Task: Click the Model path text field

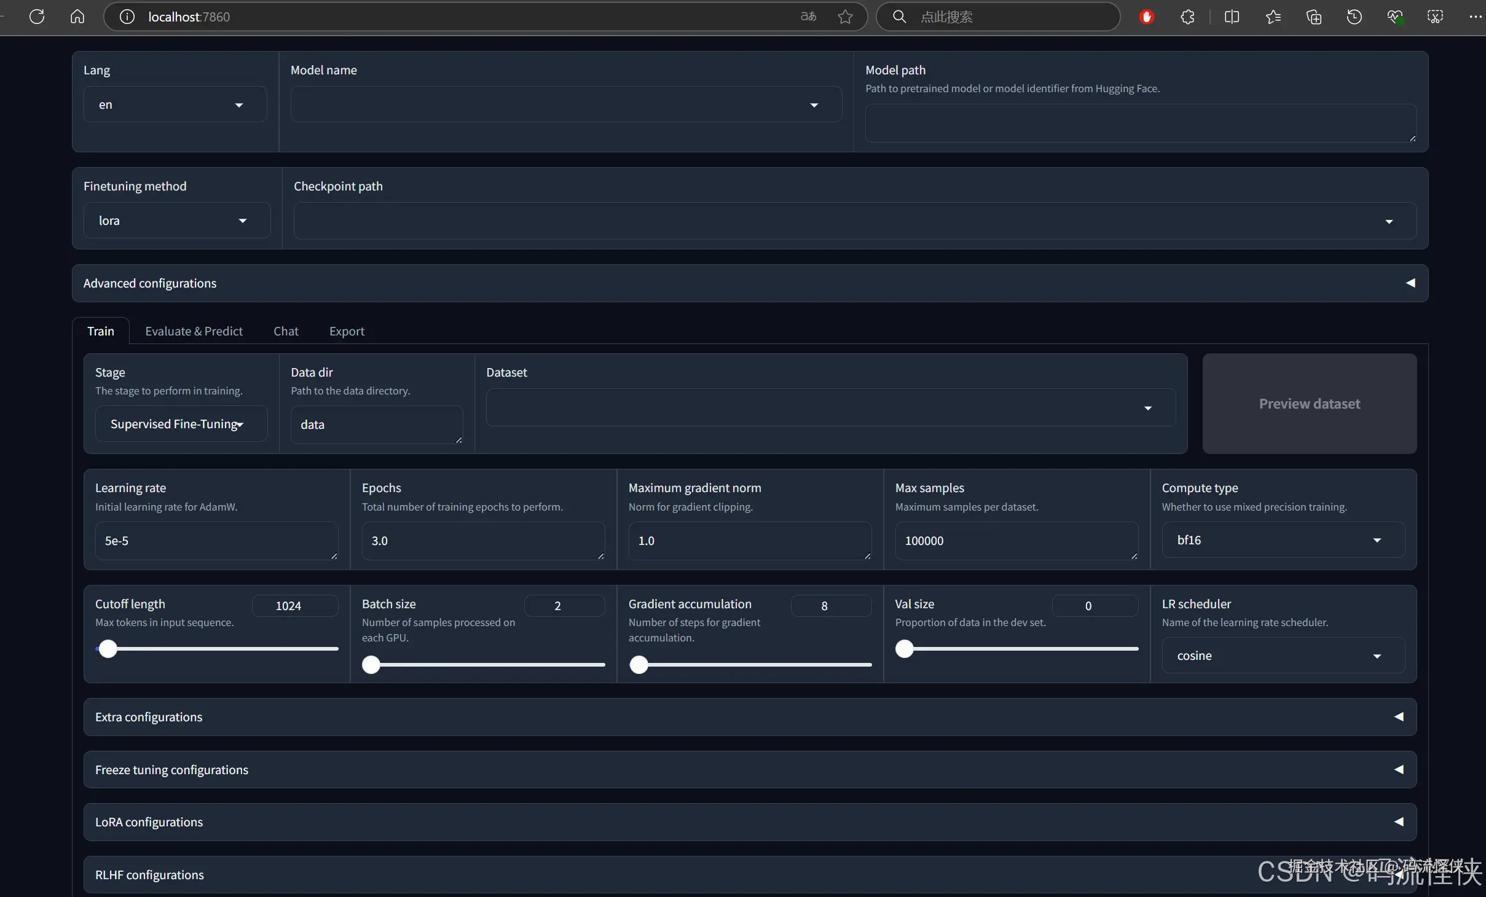Action: pos(1140,123)
